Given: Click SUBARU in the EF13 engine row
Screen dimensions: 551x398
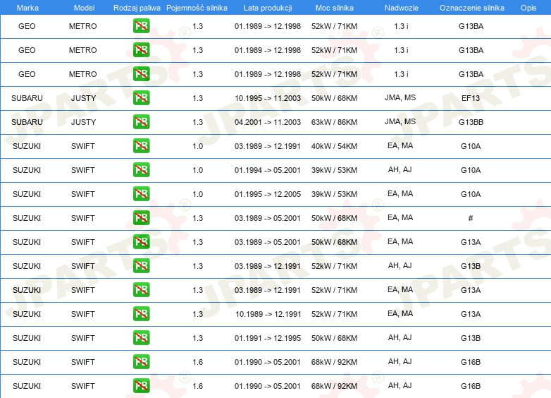Looking at the screenshot, I should pos(27,98).
